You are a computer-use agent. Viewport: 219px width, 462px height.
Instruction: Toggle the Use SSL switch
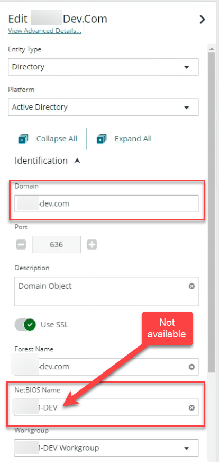pyautogui.click(x=25, y=325)
